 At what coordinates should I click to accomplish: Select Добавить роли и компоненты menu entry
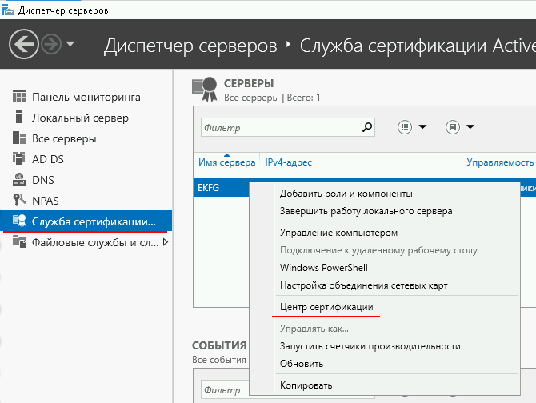[x=346, y=194]
